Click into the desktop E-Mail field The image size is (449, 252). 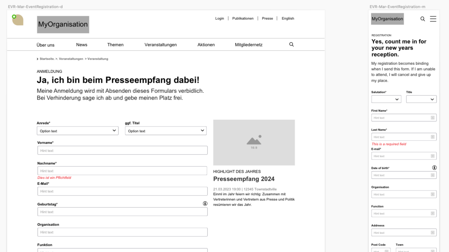click(x=122, y=191)
